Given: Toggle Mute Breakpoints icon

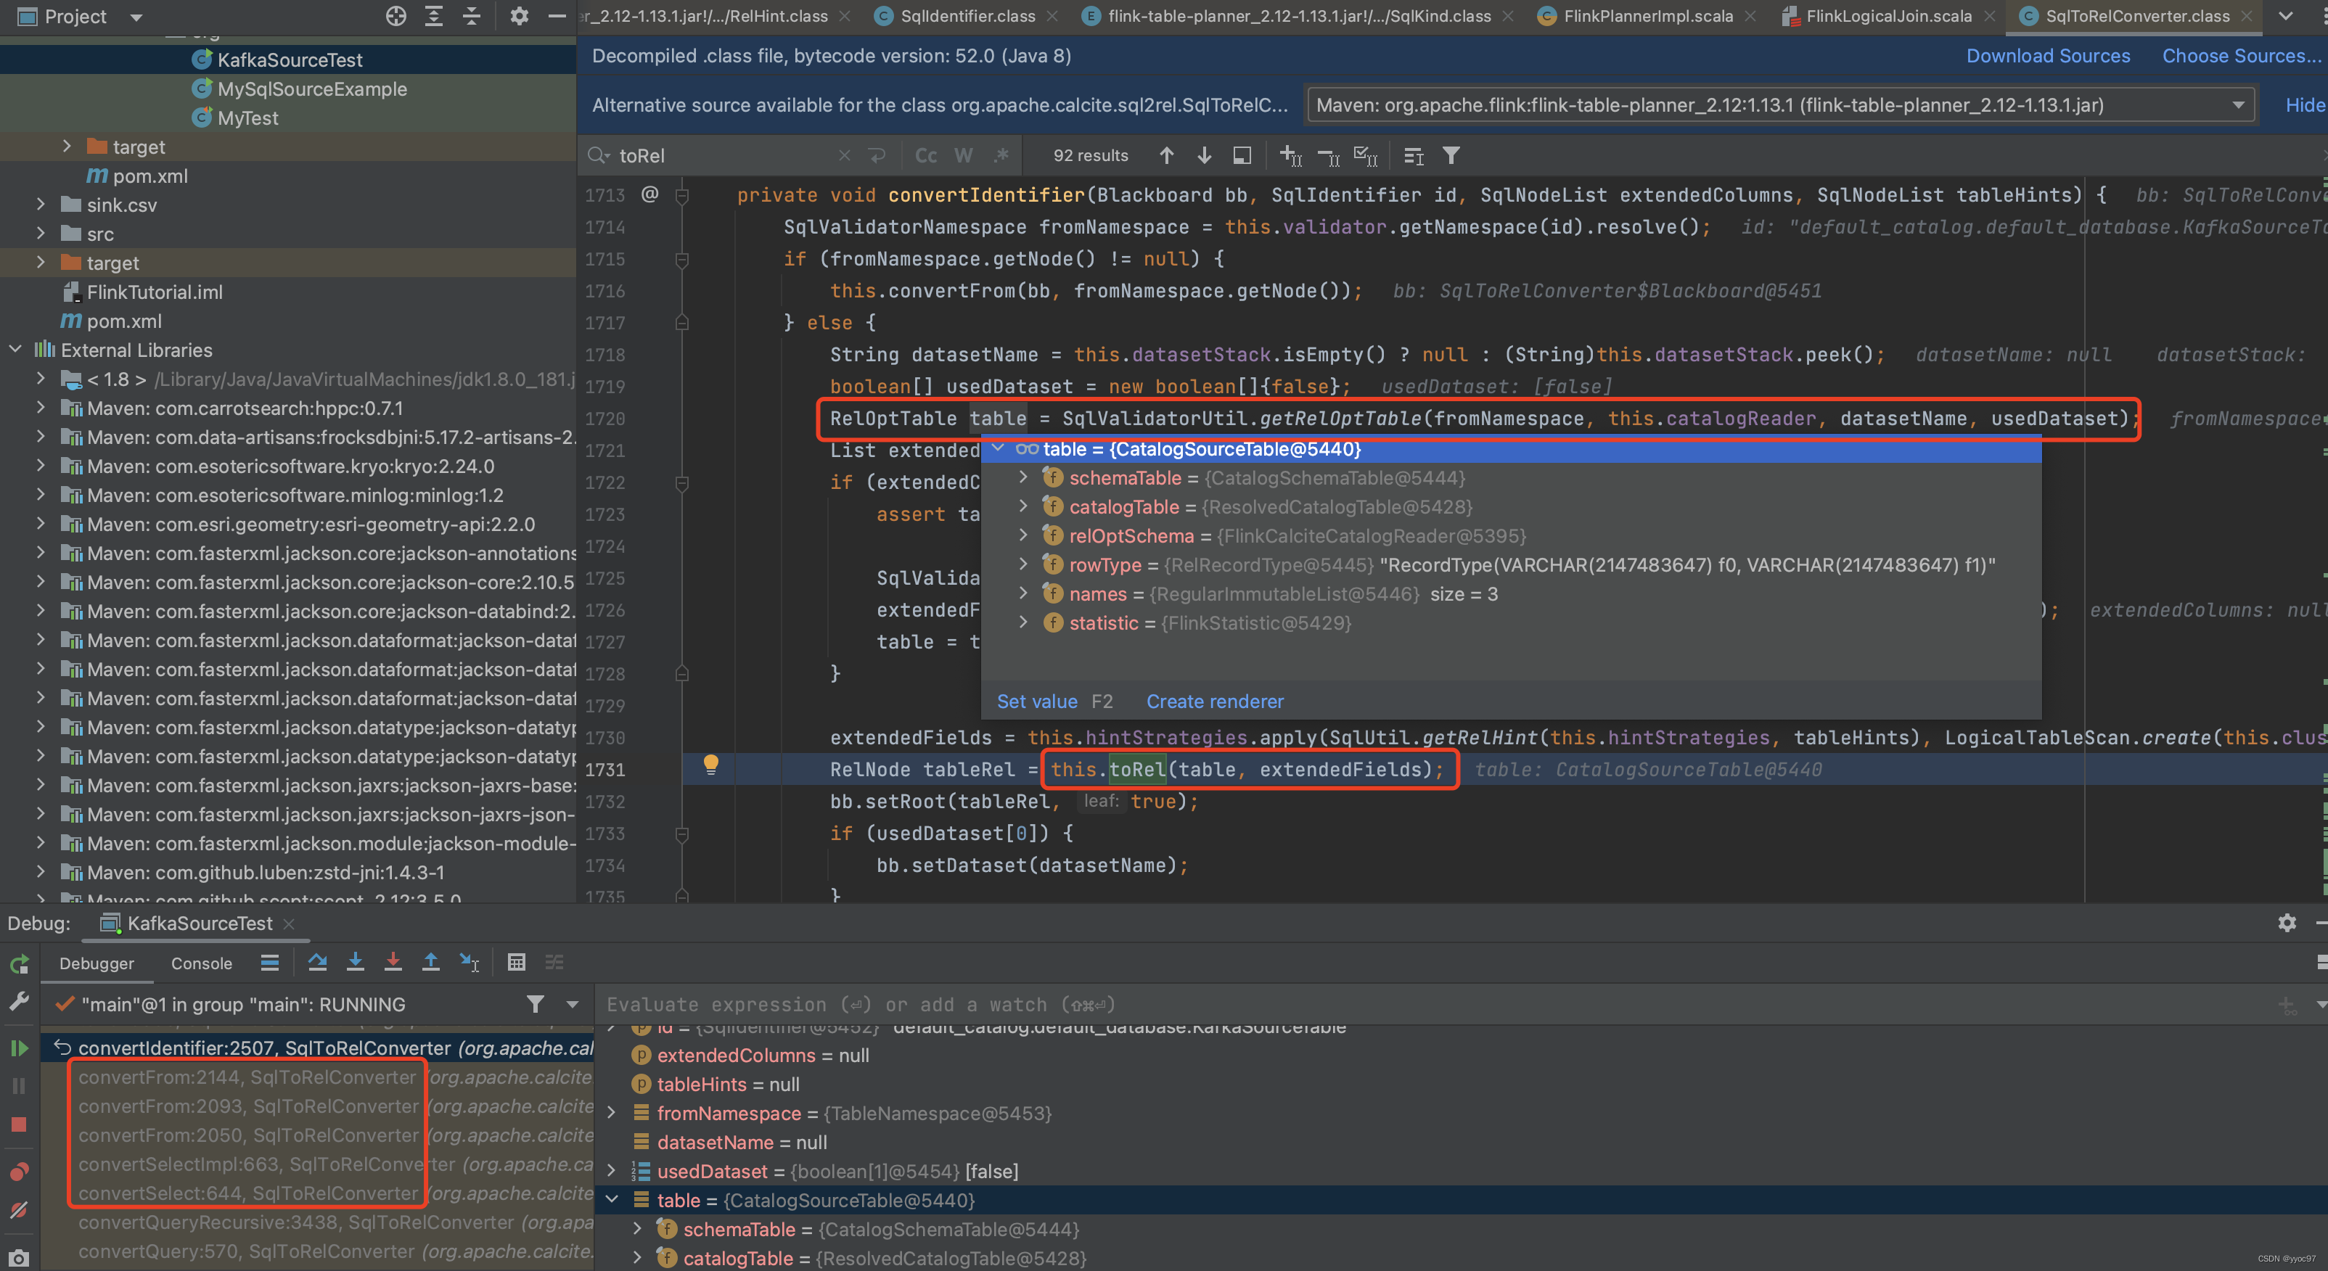Looking at the screenshot, I should coord(19,1211).
